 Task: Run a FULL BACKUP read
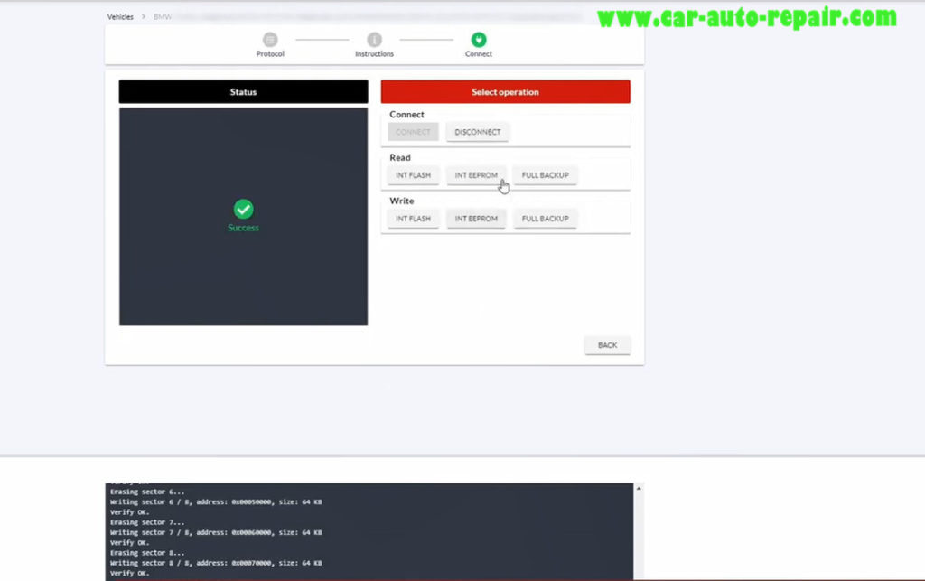[545, 174]
